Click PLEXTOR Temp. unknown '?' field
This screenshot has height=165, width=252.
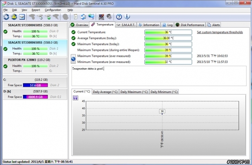click(35, 71)
